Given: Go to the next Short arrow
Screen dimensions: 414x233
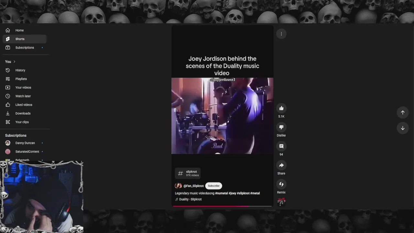Looking at the screenshot, I should coord(403,128).
